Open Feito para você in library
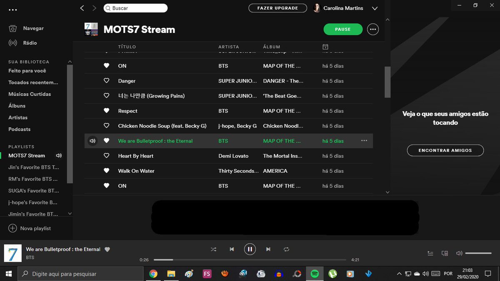This screenshot has height=281, width=500. (x=27, y=71)
